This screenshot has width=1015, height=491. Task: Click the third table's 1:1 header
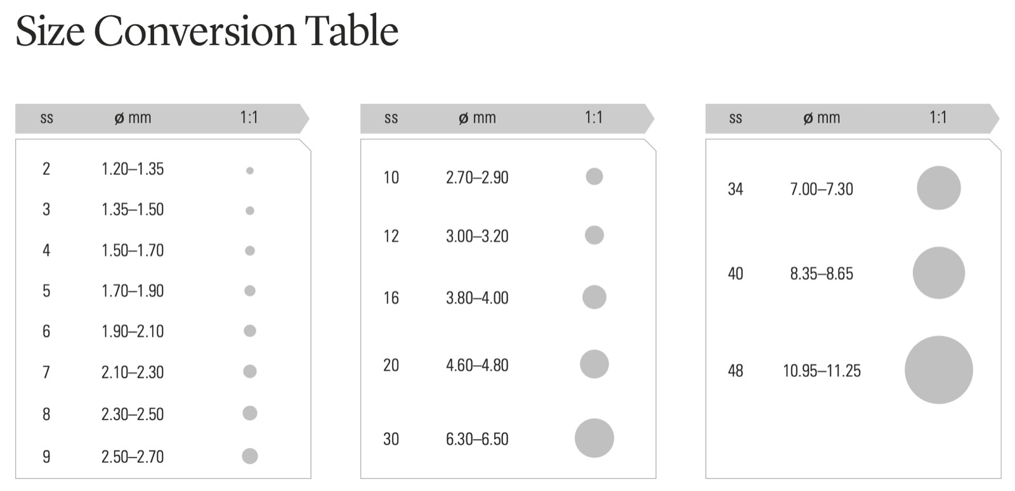click(x=938, y=118)
